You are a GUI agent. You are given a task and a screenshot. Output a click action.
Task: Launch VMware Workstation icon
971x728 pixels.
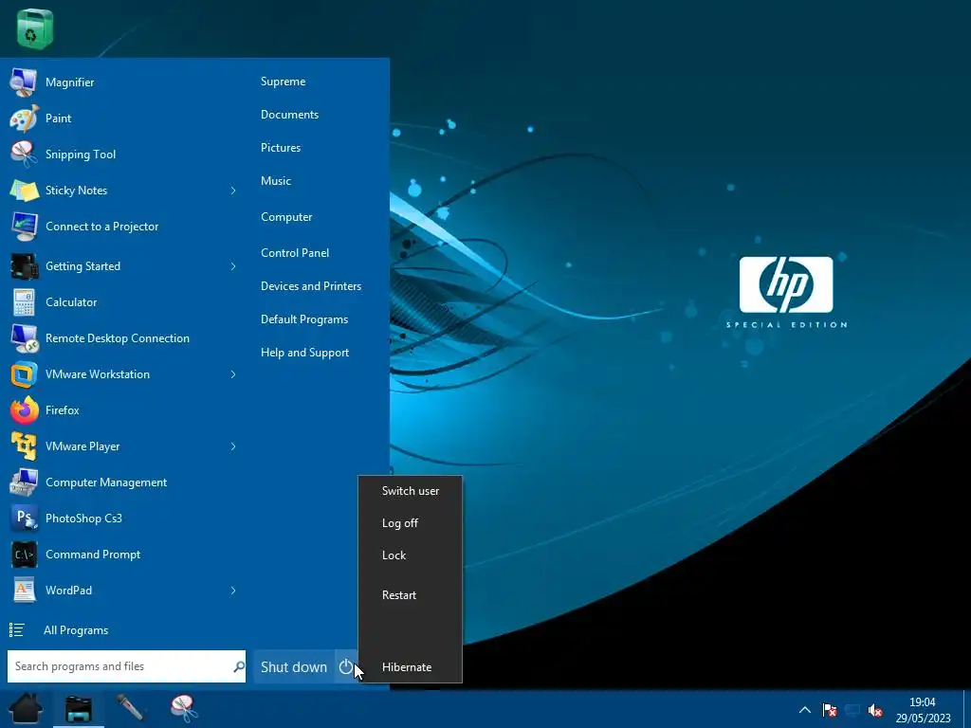(x=24, y=373)
